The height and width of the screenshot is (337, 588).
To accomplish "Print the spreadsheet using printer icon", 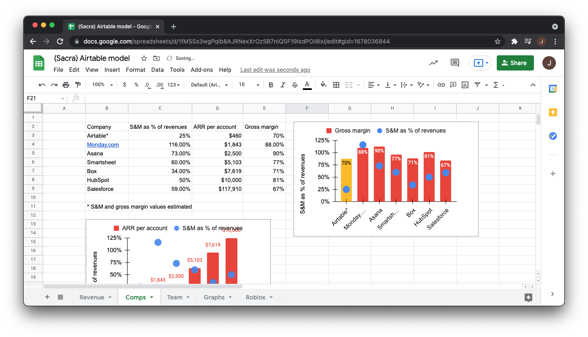I will click(66, 85).
